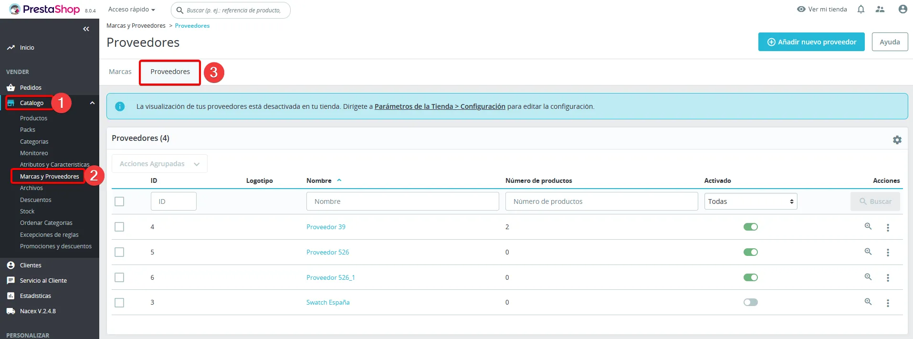Open more actions menu for Proveedor 526
Viewport: 913px width, 339px height.
(x=888, y=253)
